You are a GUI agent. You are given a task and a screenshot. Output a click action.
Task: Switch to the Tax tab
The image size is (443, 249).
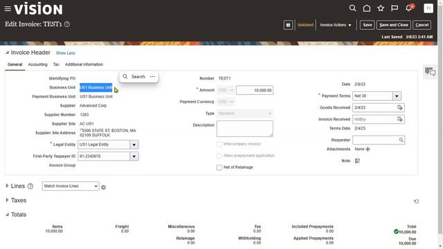pyautogui.click(x=56, y=64)
